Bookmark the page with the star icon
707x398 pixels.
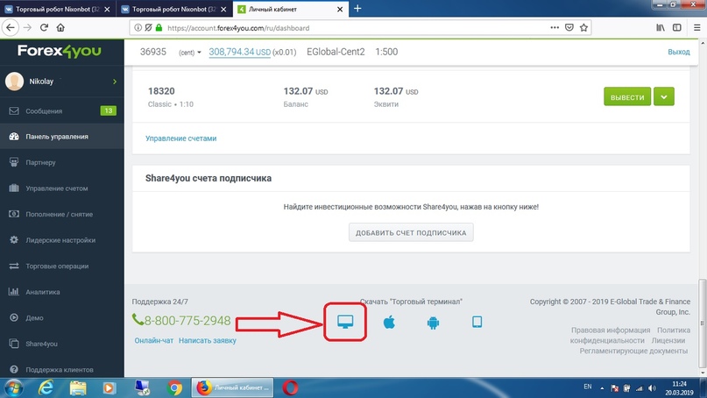(x=583, y=27)
